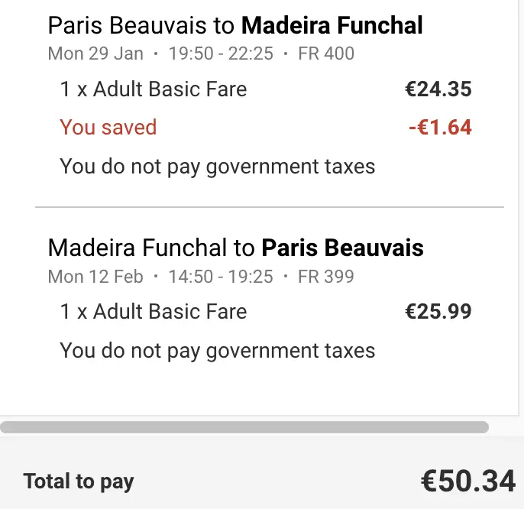
Task: Click the horizontal scrollbar thumb
Action: 244,427
